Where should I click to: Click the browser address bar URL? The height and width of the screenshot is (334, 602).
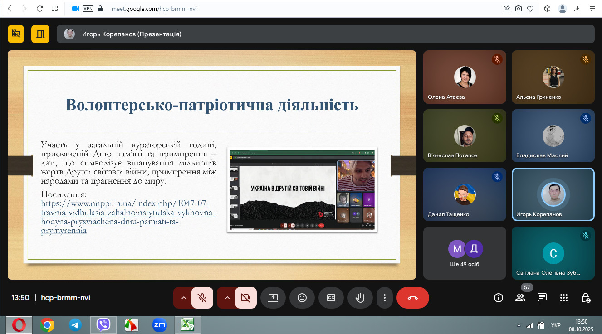coord(154,9)
